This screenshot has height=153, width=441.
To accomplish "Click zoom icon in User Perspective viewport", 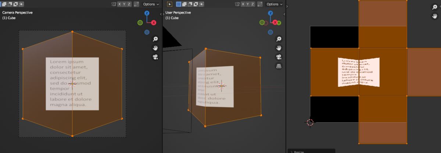I will [279, 39].
